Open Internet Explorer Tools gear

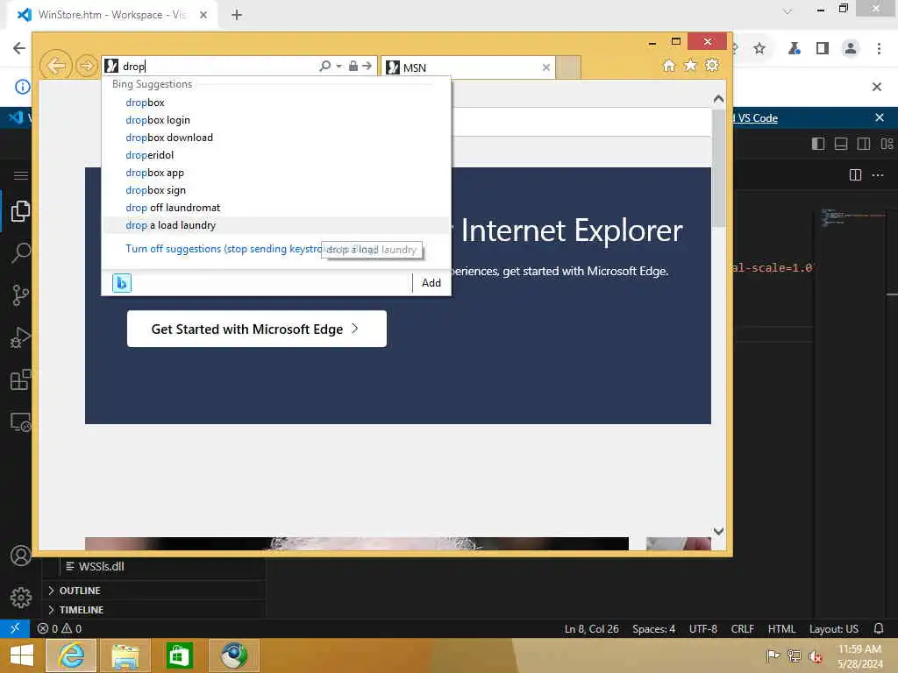click(712, 65)
